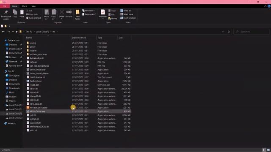Open the File tab

coord(5,6)
